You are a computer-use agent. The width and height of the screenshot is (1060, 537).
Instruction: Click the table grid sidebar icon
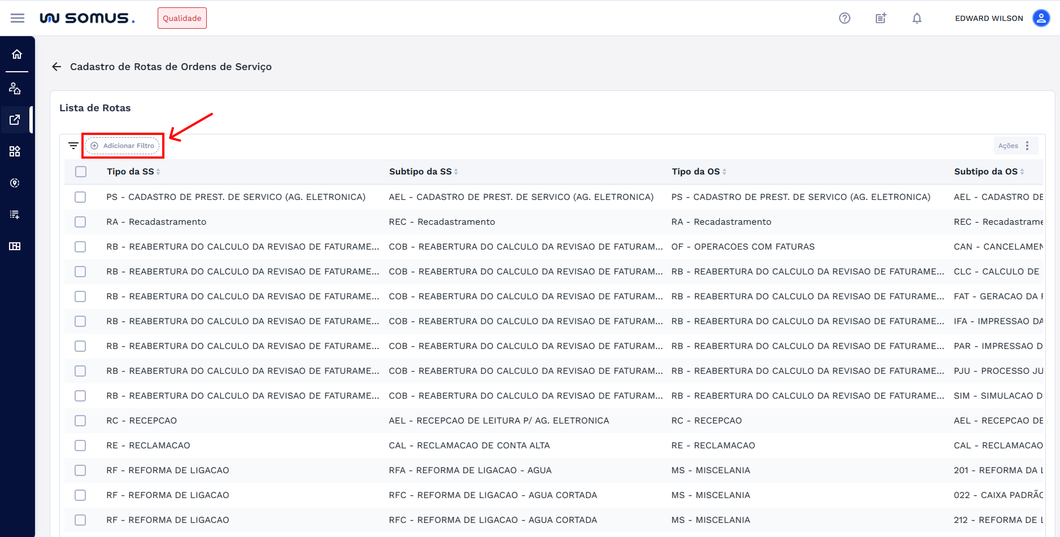point(15,246)
